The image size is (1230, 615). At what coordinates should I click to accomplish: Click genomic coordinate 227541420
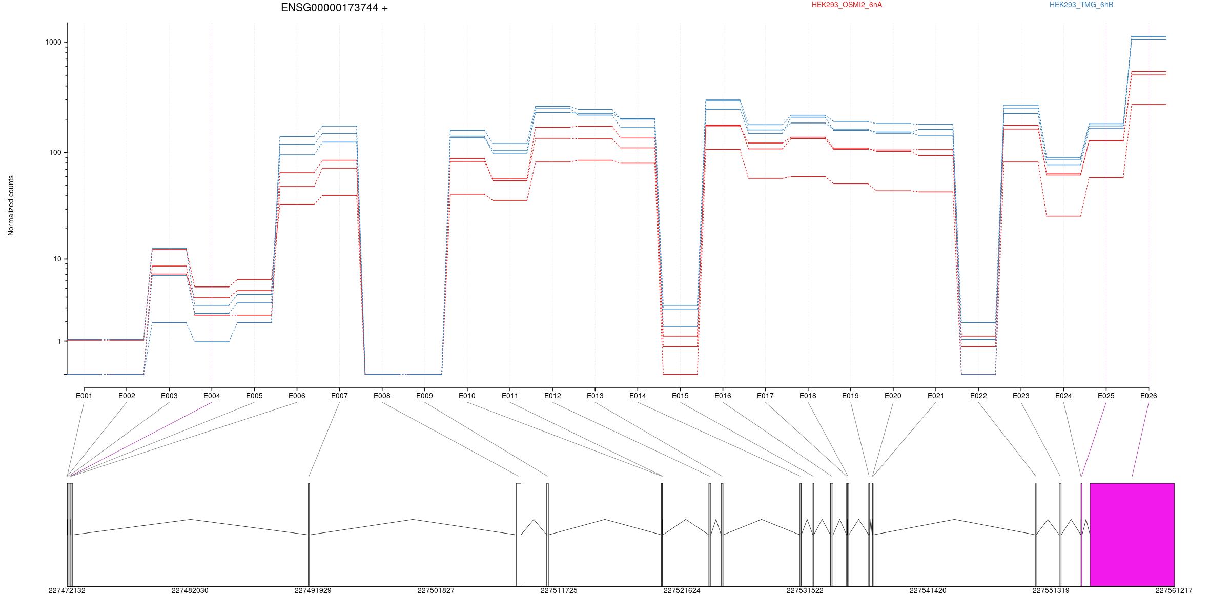pos(928,590)
